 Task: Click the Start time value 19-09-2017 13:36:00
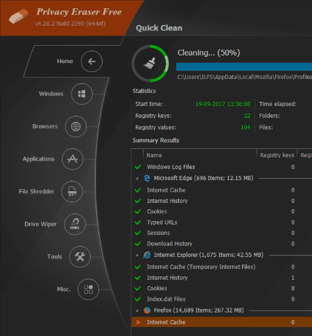tap(223, 104)
